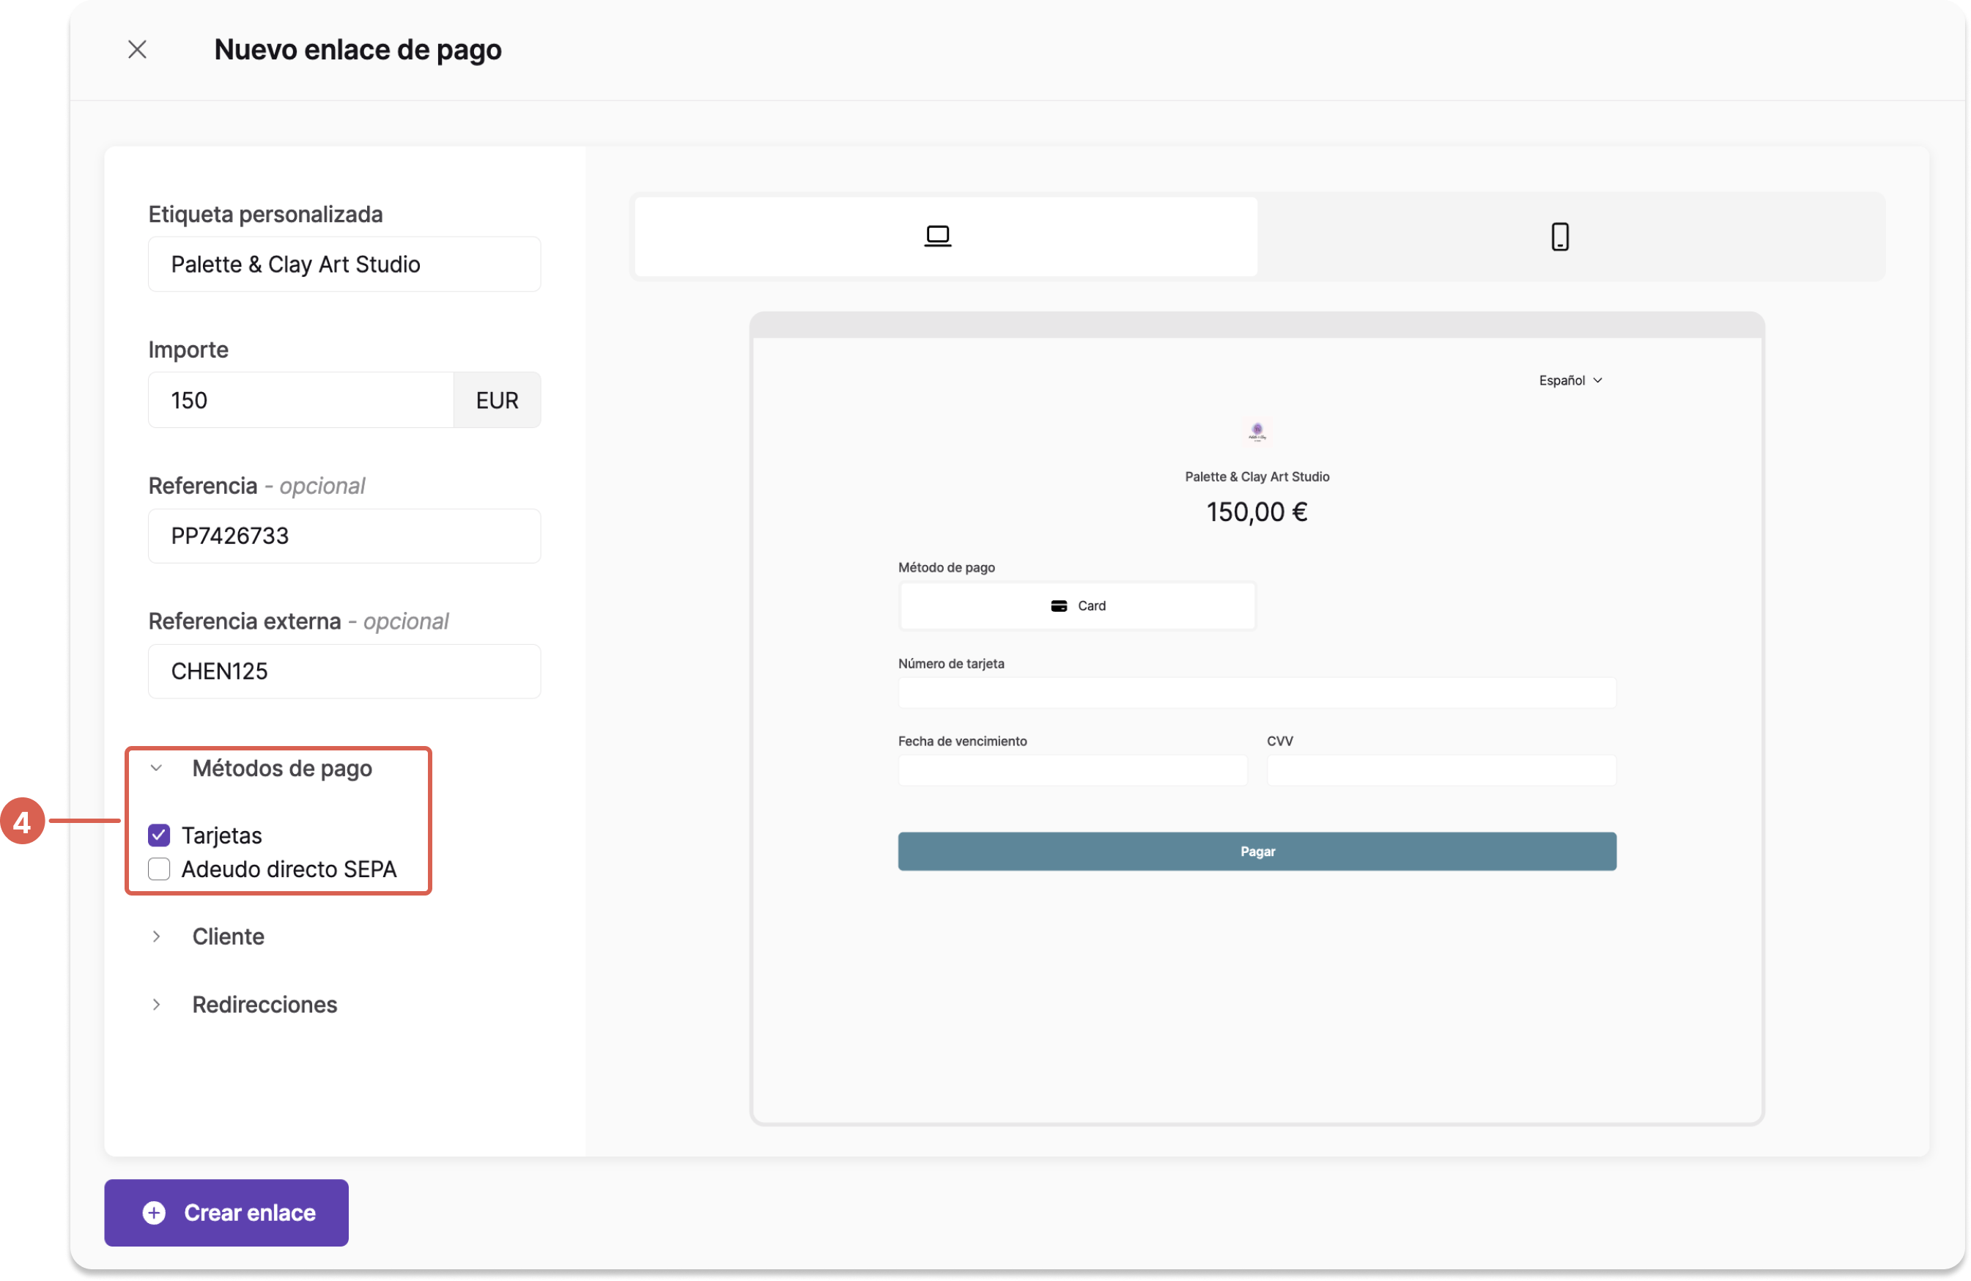The width and height of the screenshot is (1971, 1281).
Task: Select the Card payment method in preview
Action: (x=1077, y=606)
